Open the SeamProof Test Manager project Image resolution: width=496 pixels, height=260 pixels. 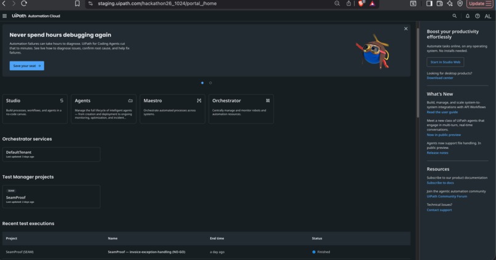tap(51, 197)
